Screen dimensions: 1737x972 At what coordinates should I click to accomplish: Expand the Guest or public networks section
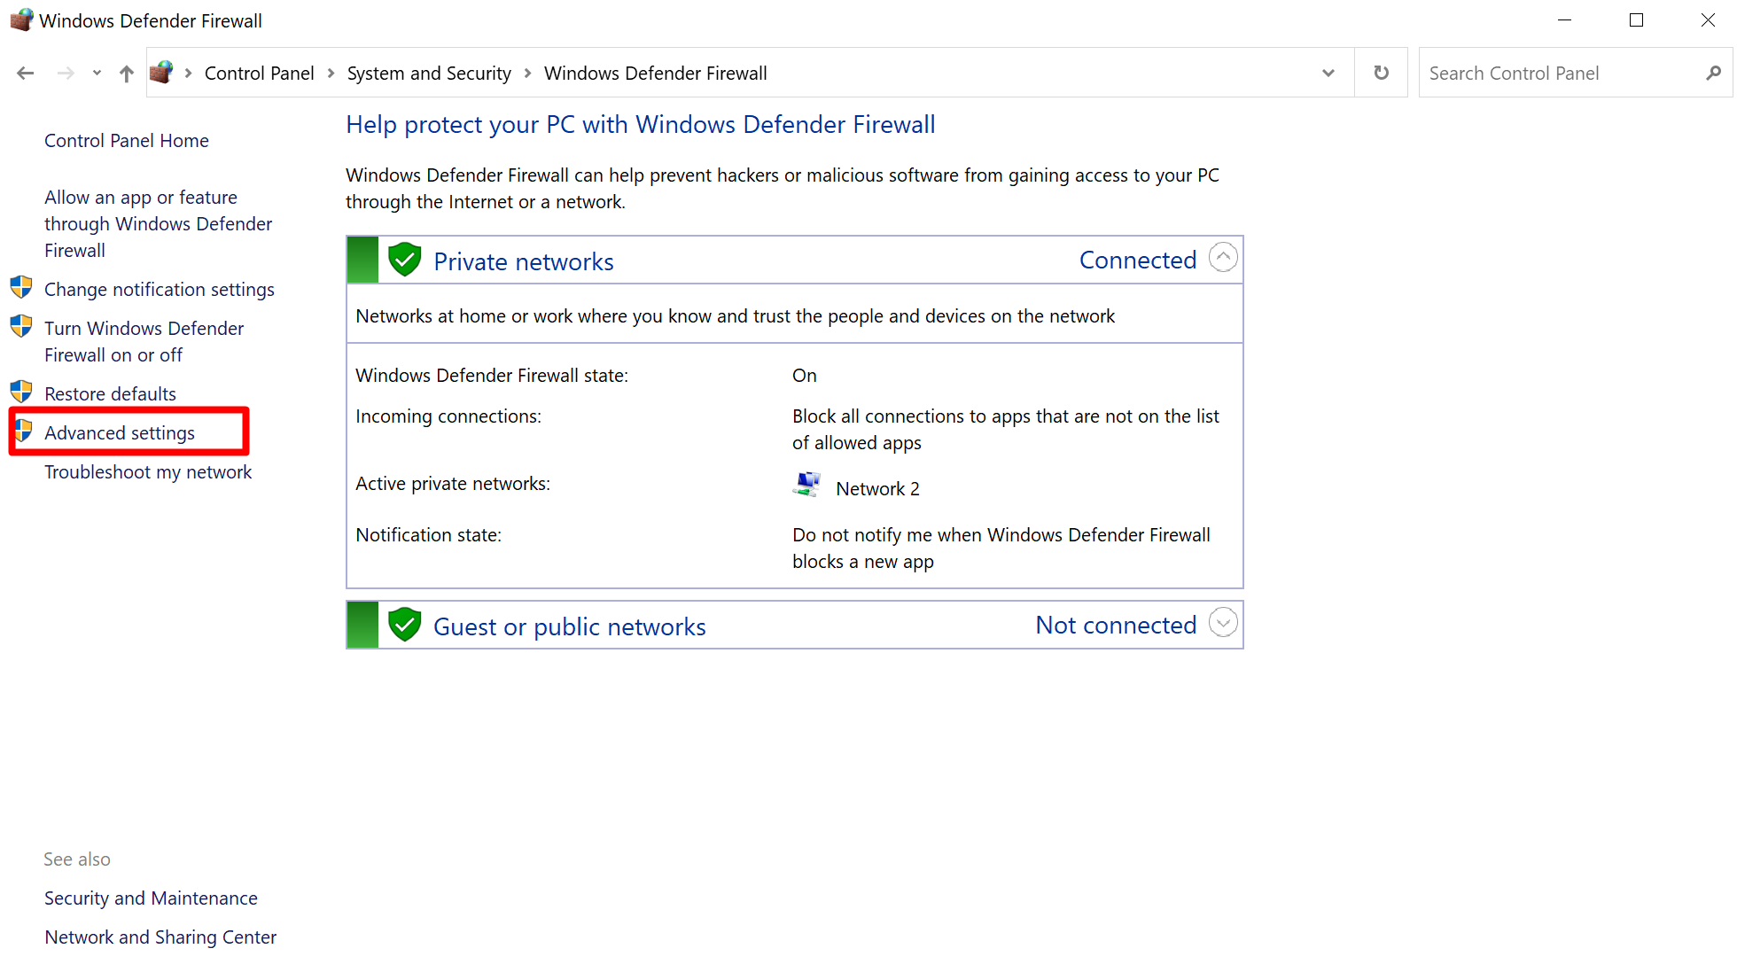1223,623
